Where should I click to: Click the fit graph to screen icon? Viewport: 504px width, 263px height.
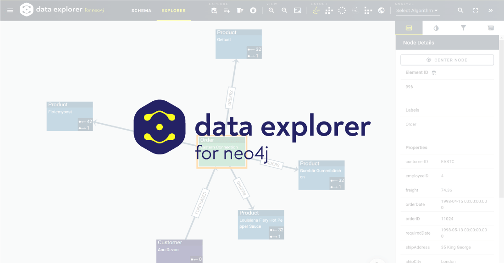(x=298, y=11)
